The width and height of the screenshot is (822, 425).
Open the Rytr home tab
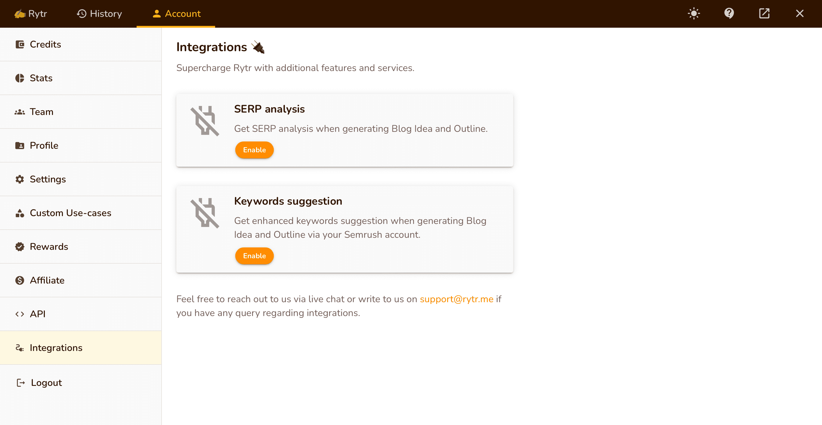tap(31, 14)
